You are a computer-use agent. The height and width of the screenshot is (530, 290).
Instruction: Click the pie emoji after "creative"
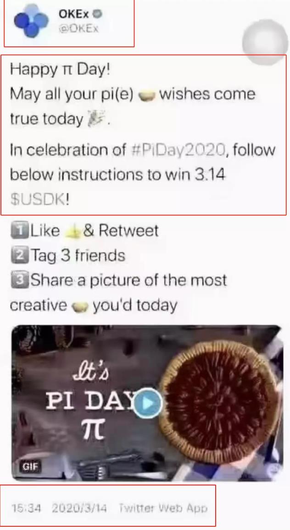(79, 306)
